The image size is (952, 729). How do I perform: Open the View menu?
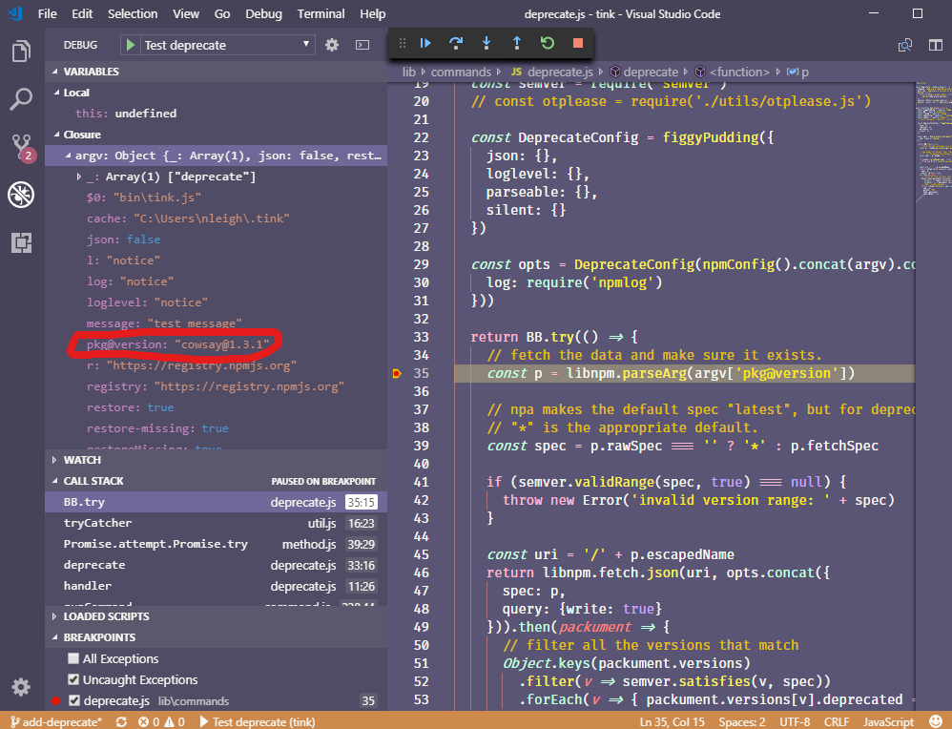coord(186,13)
